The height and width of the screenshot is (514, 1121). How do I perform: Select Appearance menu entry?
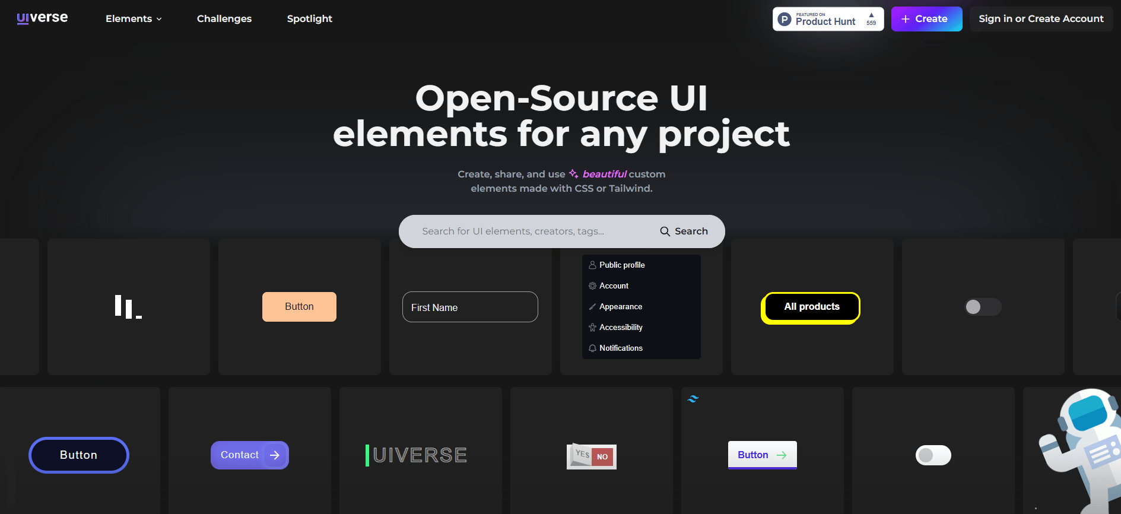tap(641, 307)
